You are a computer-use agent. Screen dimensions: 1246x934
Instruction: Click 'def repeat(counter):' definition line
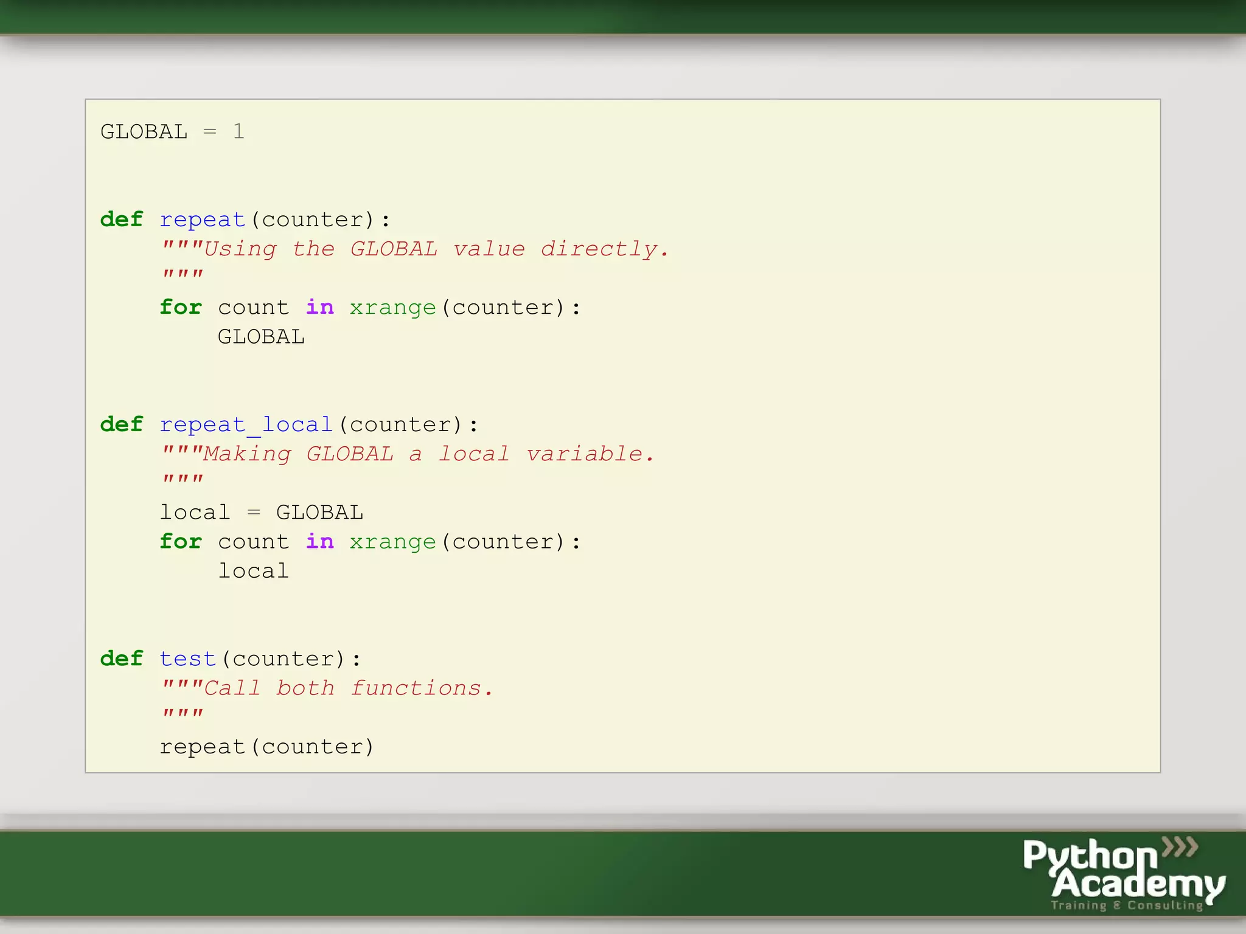pos(245,220)
